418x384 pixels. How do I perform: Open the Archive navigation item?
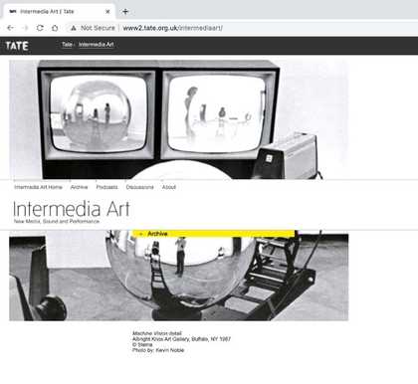(79, 187)
